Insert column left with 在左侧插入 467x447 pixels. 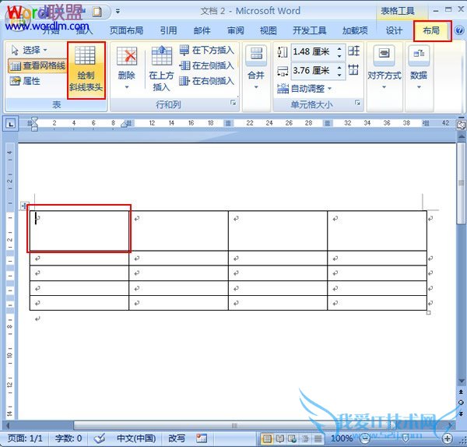[x=207, y=65]
